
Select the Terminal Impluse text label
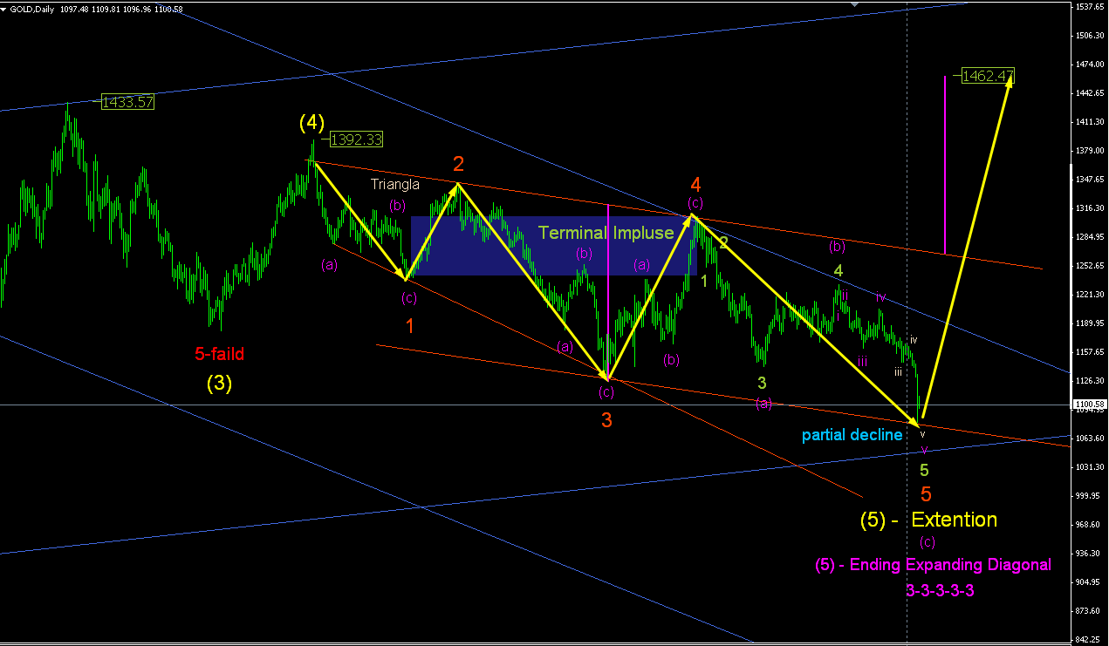[x=606, y=233]
